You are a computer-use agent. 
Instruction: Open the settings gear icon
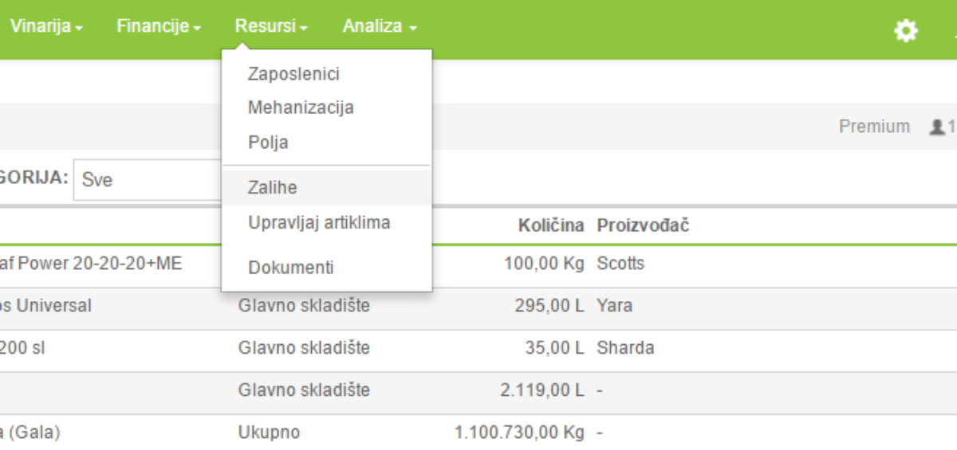tap(905, 31)
